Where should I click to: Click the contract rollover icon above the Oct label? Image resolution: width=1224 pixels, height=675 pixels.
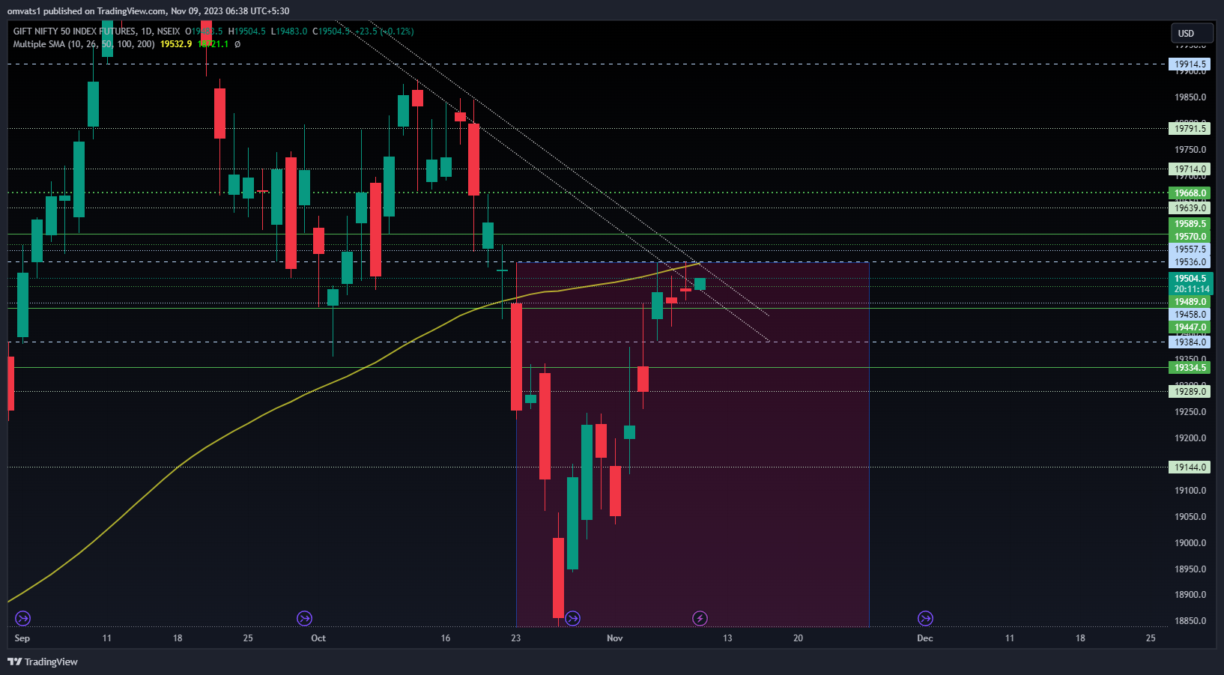(x=304, y=618)
